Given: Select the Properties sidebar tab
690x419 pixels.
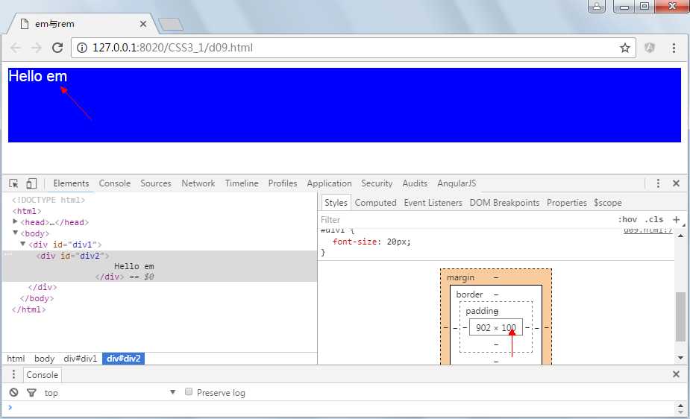Looking at the screenshot, I should 567,203.
